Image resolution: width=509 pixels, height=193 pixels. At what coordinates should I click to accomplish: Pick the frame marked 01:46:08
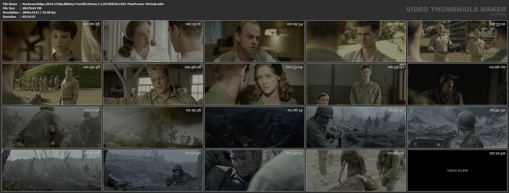[x=52, y=171]
